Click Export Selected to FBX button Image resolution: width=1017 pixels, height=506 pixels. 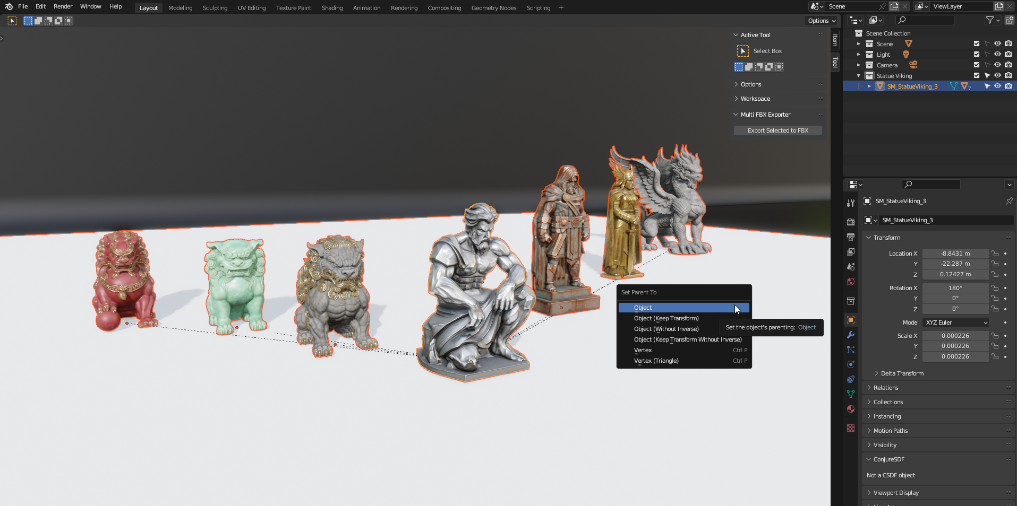tap(778, 130)
